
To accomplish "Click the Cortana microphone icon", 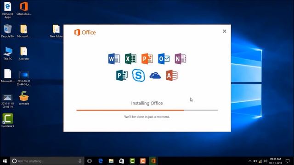I will 80,161.
